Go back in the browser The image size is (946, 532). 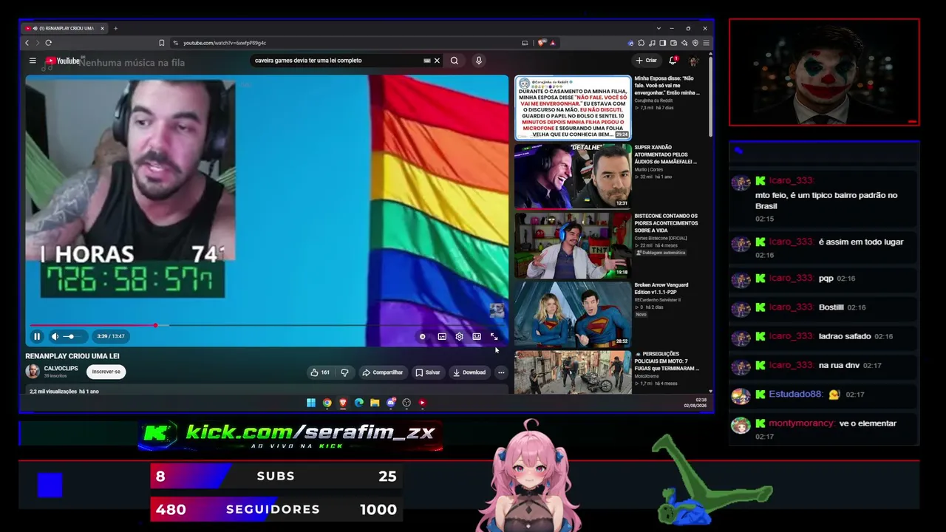click(27, 43)
